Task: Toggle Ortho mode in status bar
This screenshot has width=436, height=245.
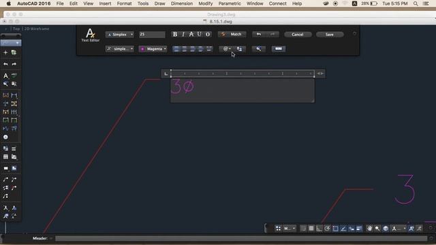Action: [320, 229]
